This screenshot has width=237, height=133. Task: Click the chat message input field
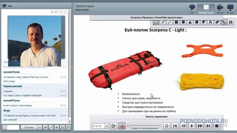pos(13,127)
